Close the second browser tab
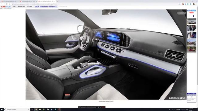Image resolution: width=198 pixels, height=111 pixels. (37, 1)
